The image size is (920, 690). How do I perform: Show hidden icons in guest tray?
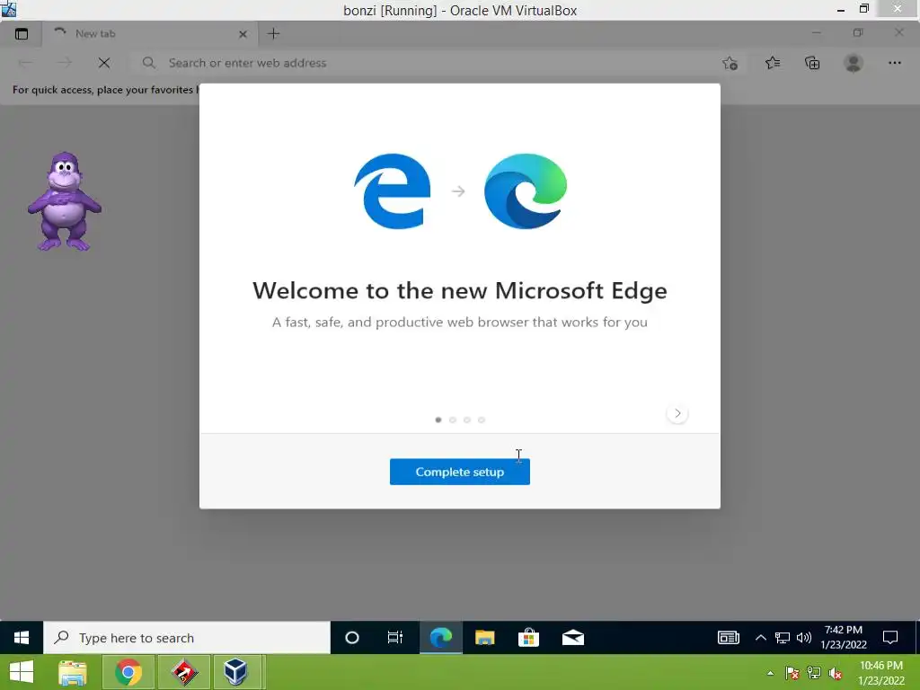760,638
